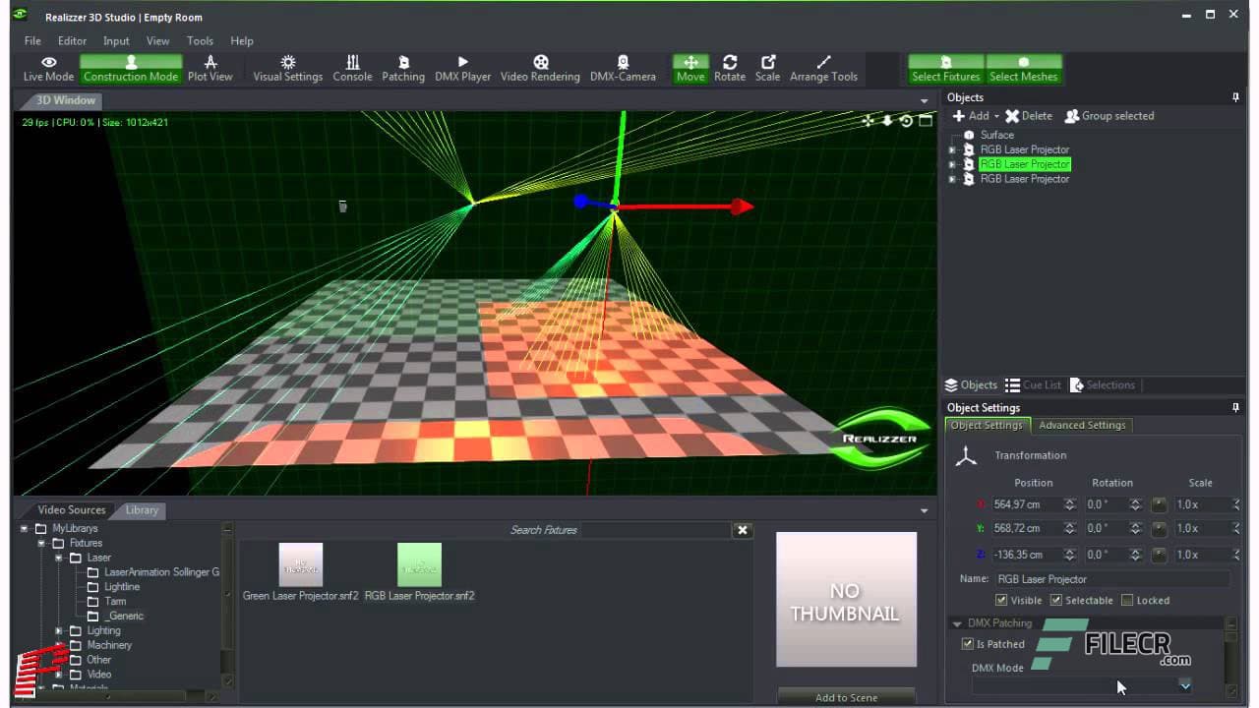Select the Scale tool
Image resolution: width=1259 pixels, height=708 pixels.
[x=767, y=67]
